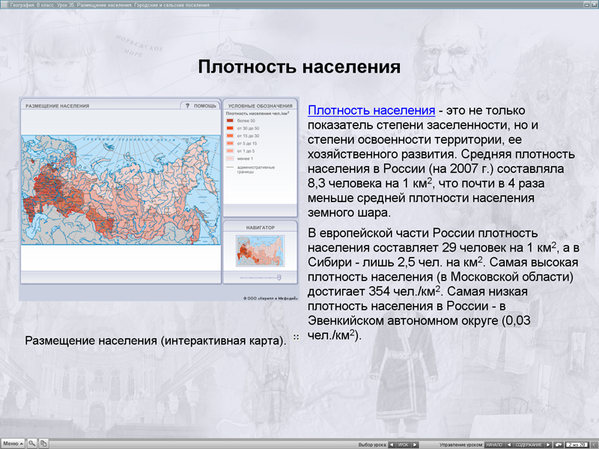Open the Меню dropdown at bottom left
The height and width of the screenshot is (449, 599).
13,442
